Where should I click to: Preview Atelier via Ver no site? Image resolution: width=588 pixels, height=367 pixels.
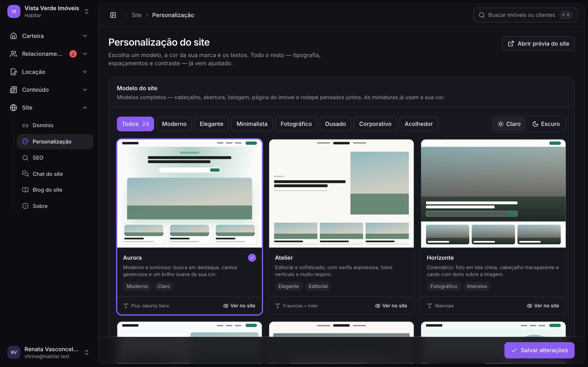tap(391, 306)
